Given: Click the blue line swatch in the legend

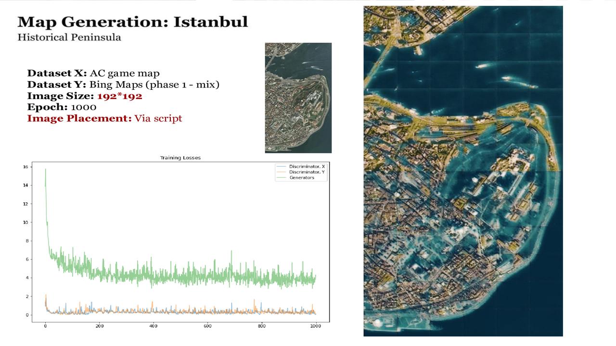Looking at the screenshot, I should point(282,166).
